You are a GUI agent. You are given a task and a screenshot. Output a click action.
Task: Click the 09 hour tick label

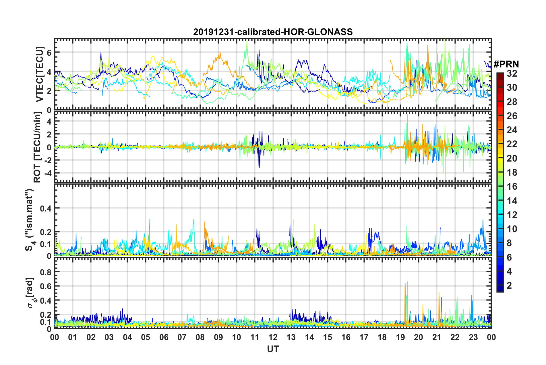tap(218, 337)
